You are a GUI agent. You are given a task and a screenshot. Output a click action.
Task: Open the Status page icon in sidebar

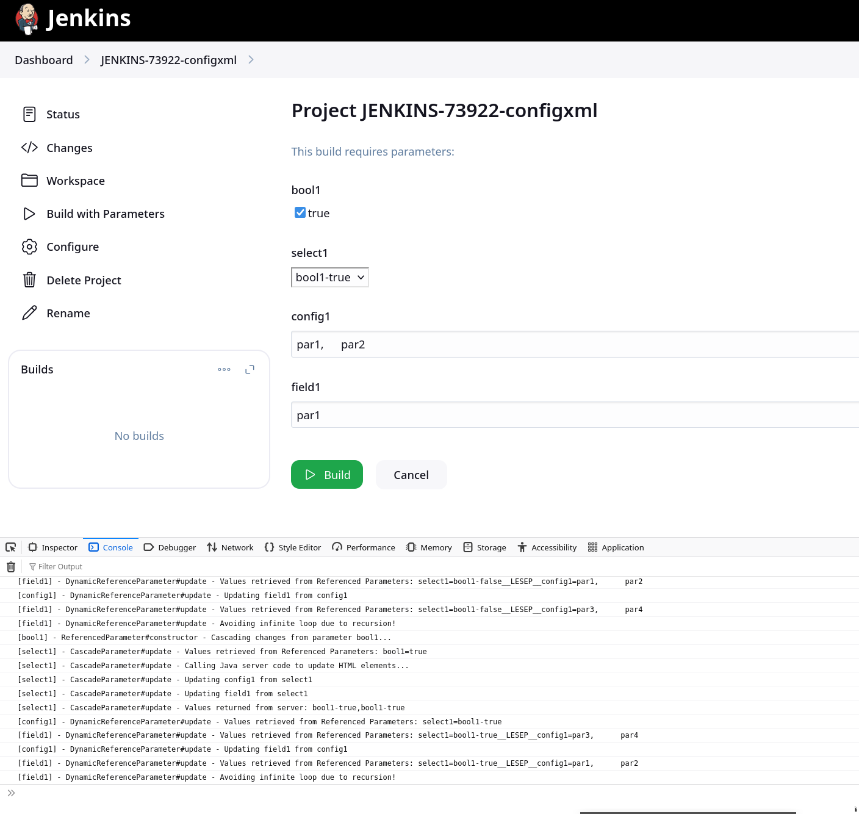click(x=29, y=114)
